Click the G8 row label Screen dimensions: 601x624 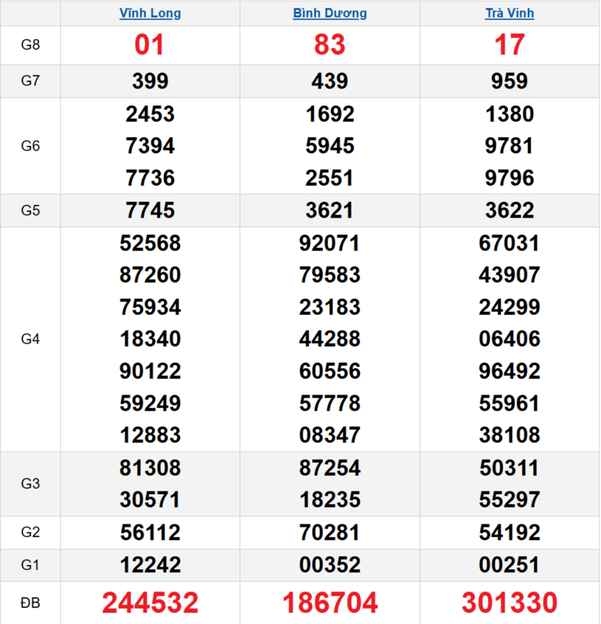point(30,45)
